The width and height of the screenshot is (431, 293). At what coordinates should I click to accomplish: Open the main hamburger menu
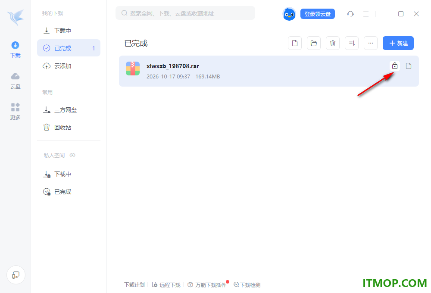tap(366, 14)
